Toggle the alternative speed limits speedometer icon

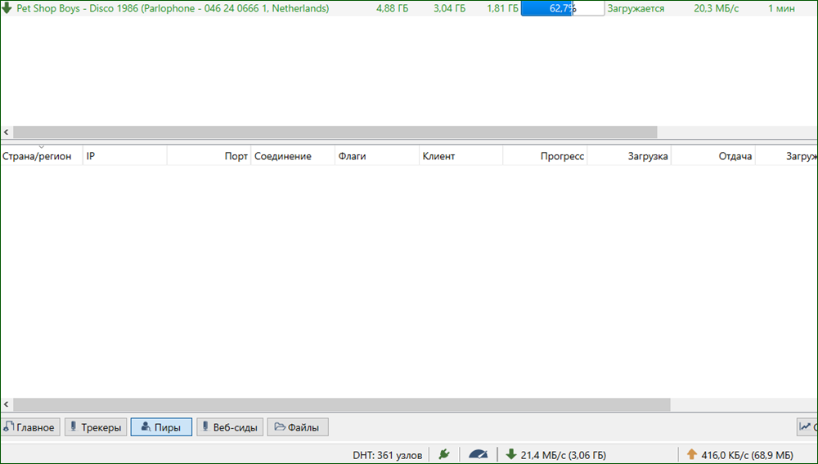(x=478, y=455)
